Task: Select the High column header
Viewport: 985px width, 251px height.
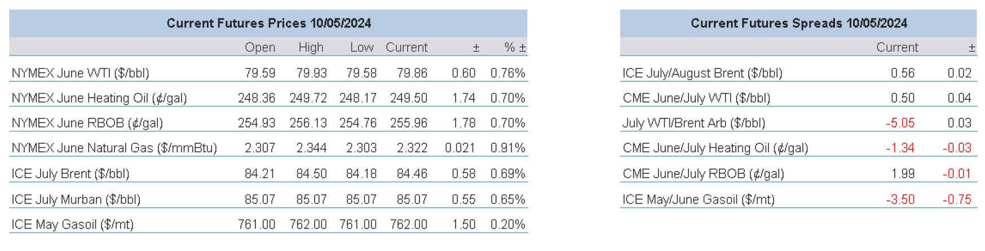Action: click(x=311, y=47)
